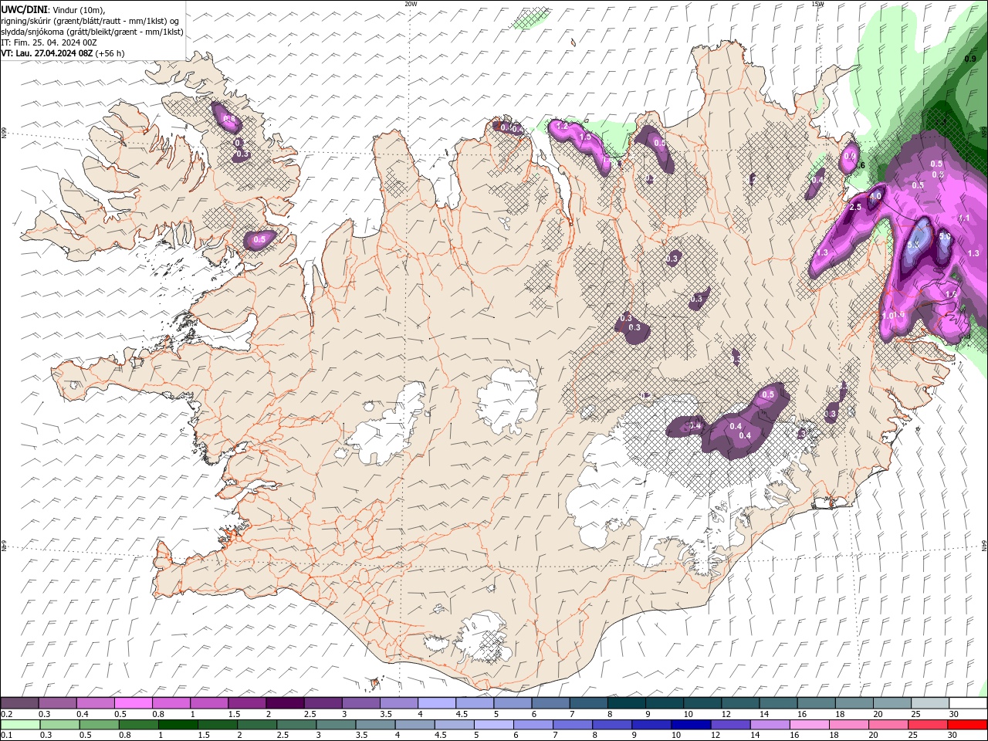Click the 'VT: Lau. 27.04.2024 08Z (+56 h)' line
Image resolution: width=988 pixels, height=741 pixels.
[63, 53]
